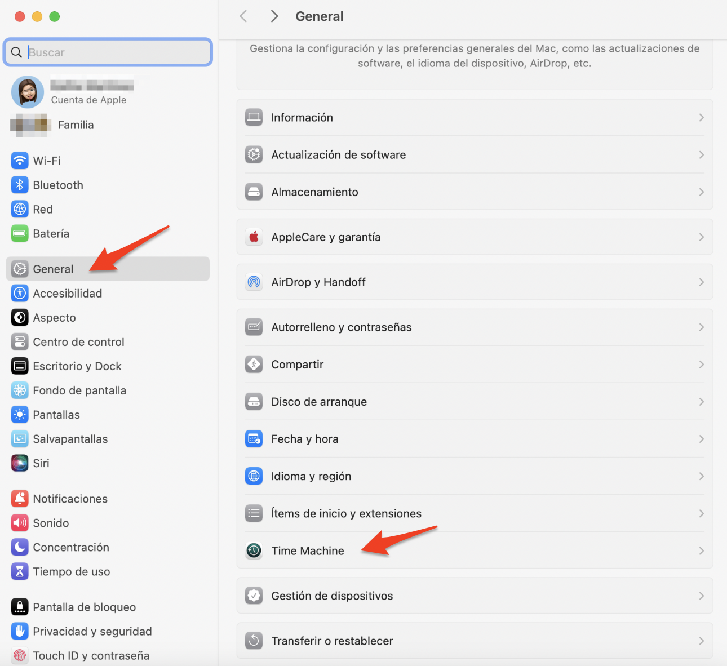Click the Transferir o restablecer reset icon
Screen dimensions: 727x666
tap(254, 641)
